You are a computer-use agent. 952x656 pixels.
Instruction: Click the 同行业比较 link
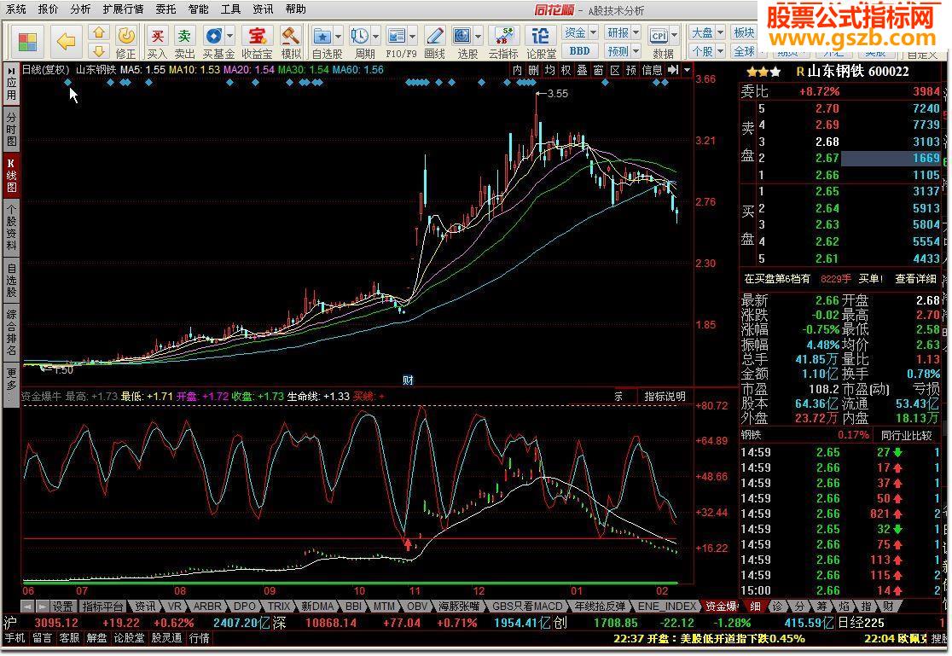[907, 435]
